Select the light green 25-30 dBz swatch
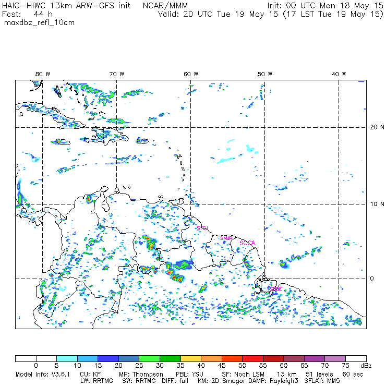Screen dimensions: 386x386 pos(149,358)
